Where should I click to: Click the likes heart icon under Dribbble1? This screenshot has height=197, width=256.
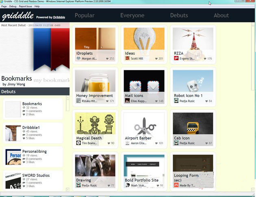[24, 138]
